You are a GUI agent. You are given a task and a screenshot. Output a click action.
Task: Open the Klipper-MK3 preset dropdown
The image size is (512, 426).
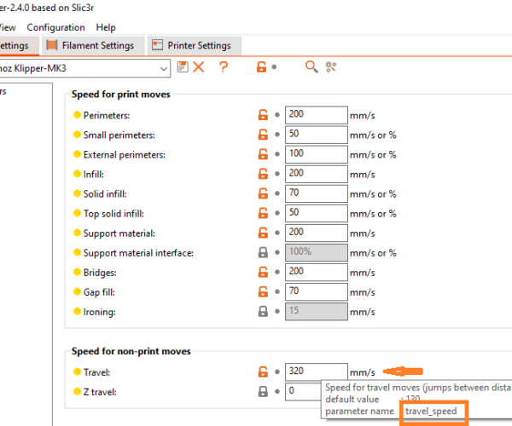(x=163, y=67)
